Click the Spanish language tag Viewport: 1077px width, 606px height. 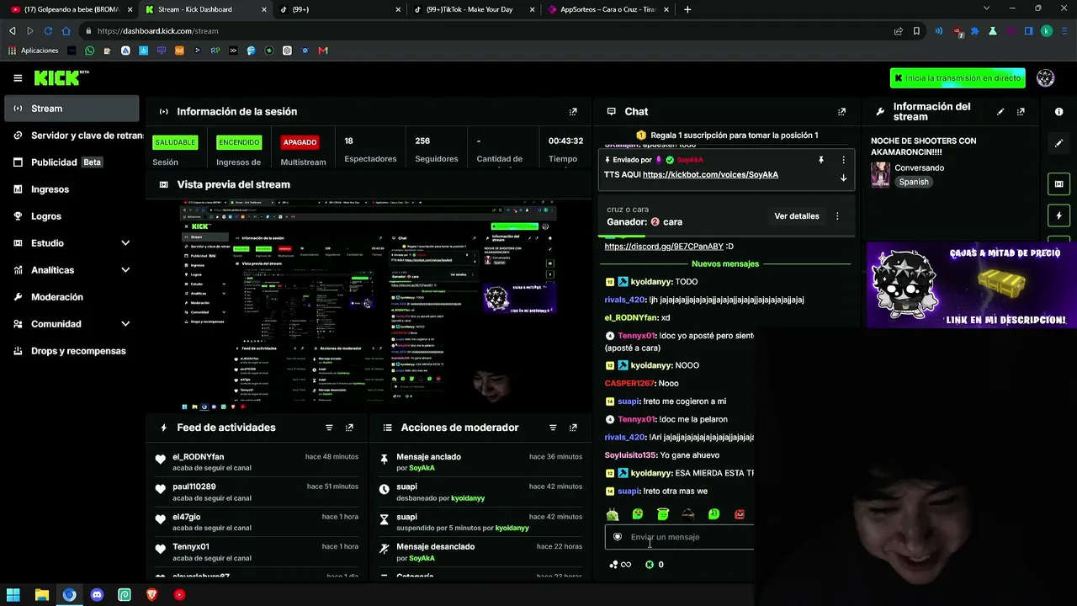tap(914, 182)
